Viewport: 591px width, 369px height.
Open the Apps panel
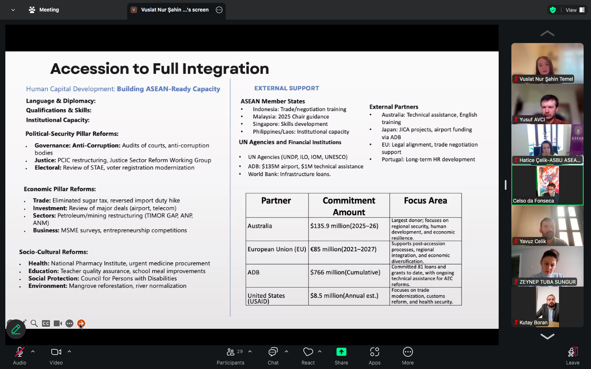(375, 355)
